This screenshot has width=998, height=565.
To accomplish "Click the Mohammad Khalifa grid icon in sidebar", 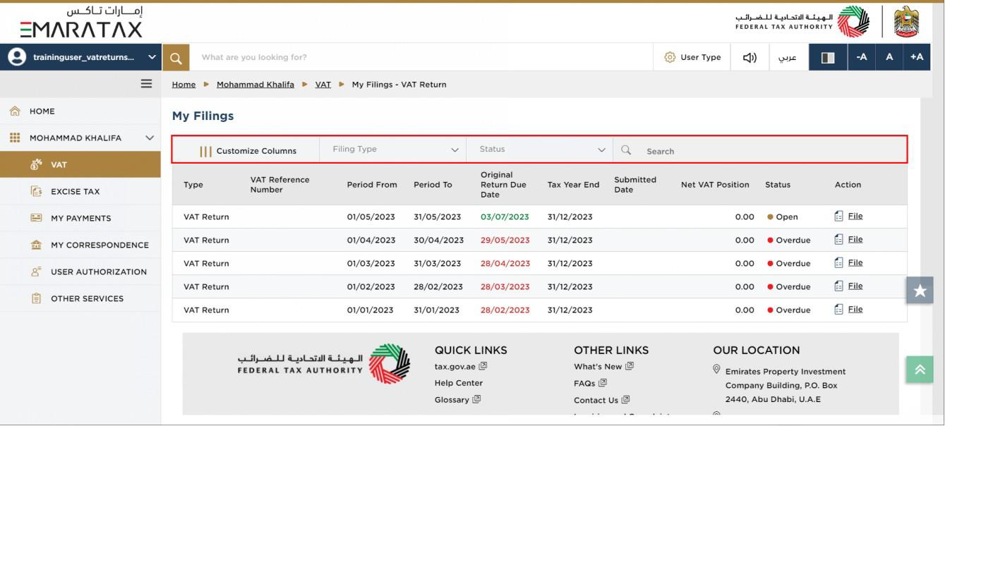I will pos(14,138).
